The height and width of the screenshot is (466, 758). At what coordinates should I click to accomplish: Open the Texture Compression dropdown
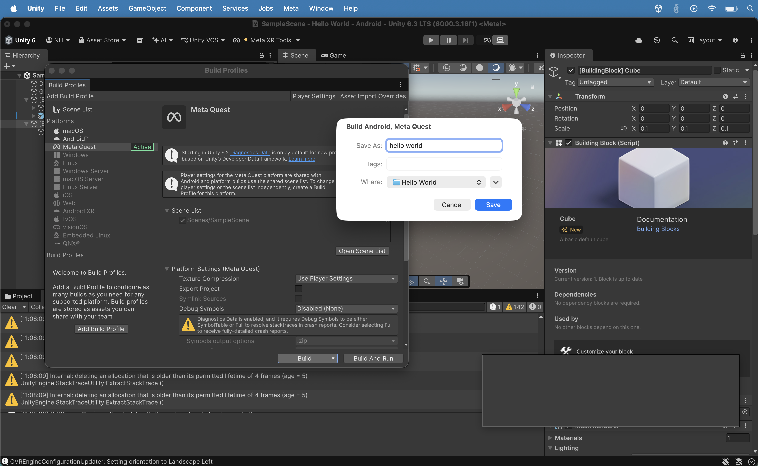(346, 279)
